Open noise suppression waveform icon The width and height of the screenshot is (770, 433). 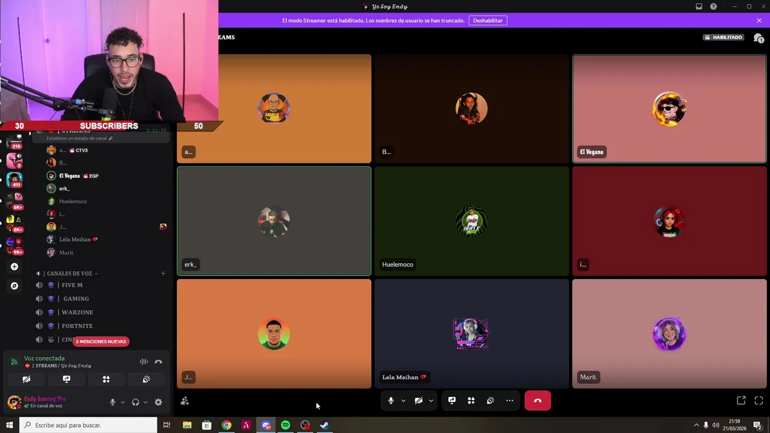click(x=144, y=361)
